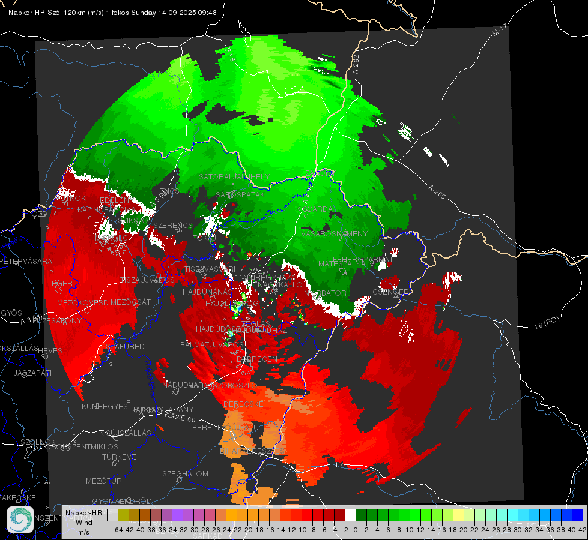
Task: Select the KISVÁRDA town label
Action: point(314,209)
